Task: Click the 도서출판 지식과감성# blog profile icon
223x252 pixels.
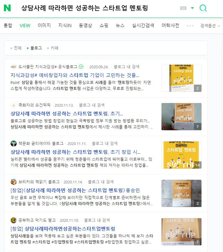Action: click(14, 67)
